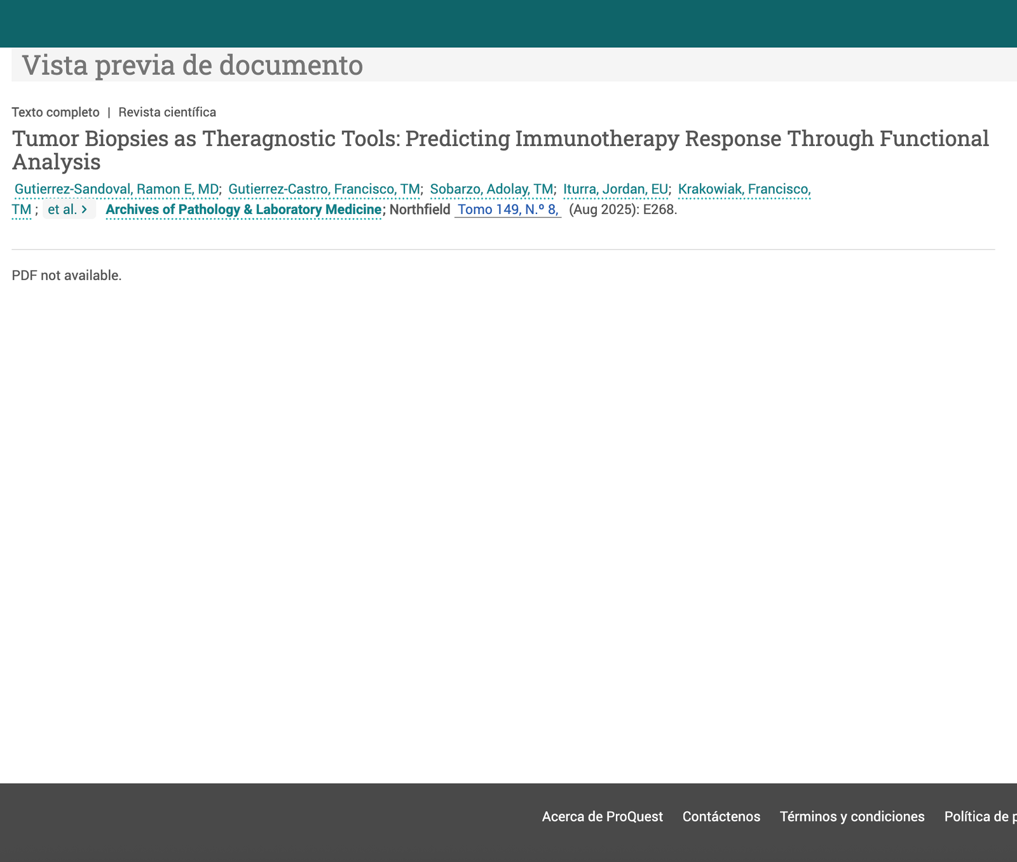Click the Tumor Biopsies article title
Screen dimensions: 1017x862
tap(500, 139)
